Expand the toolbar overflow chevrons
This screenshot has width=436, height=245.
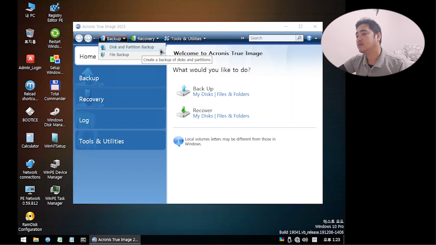pos(242,38)
